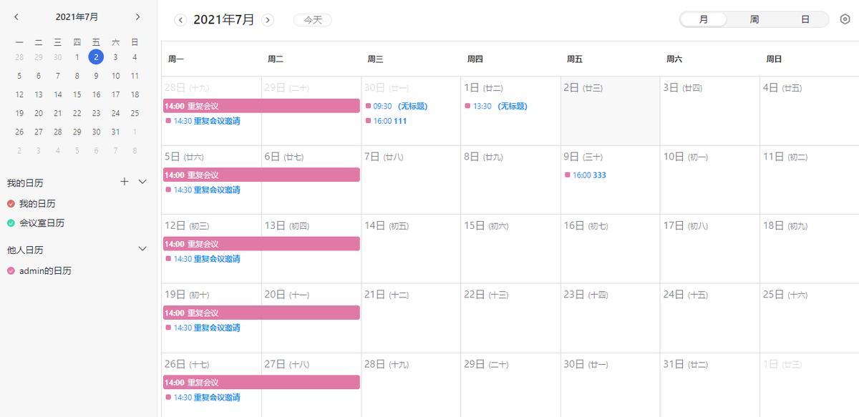859x417 pixels.
Task: Select the 月 month view tab
Action: (704, 19)
